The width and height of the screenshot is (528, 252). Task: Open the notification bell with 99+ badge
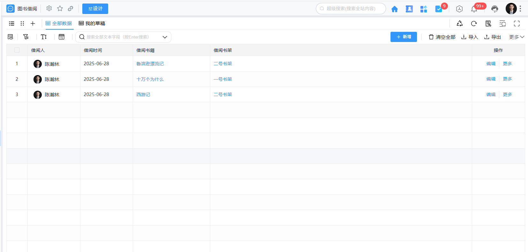(474, 9)
